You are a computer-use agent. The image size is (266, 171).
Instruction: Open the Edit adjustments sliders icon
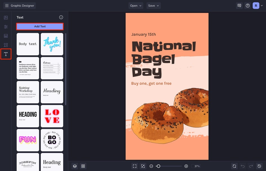coord(6,27)
